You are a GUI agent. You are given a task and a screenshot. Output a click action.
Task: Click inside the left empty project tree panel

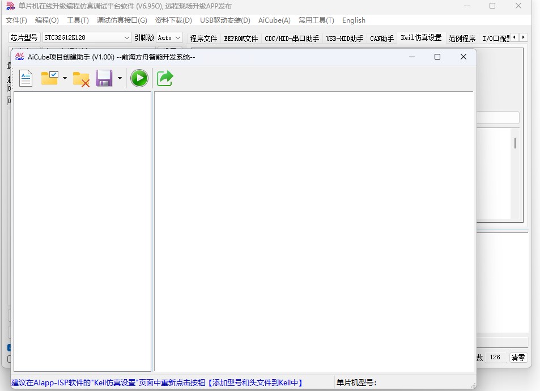[x=82, y=232]
